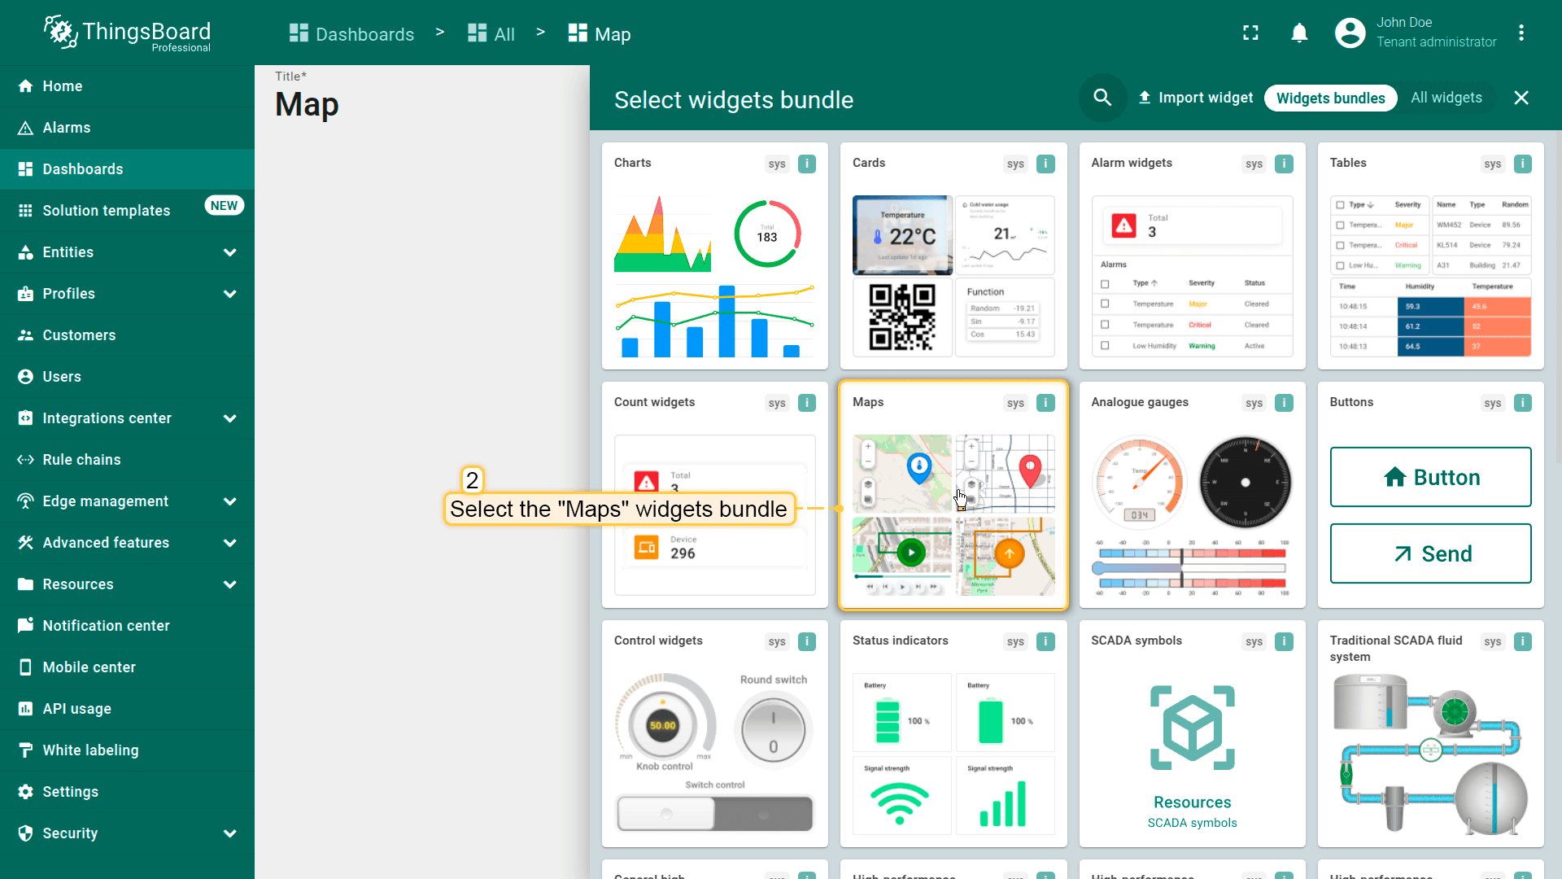The image size is (1562, 879).
Task: Switch to Widgets bundles view
Action: pos(1330,98)
